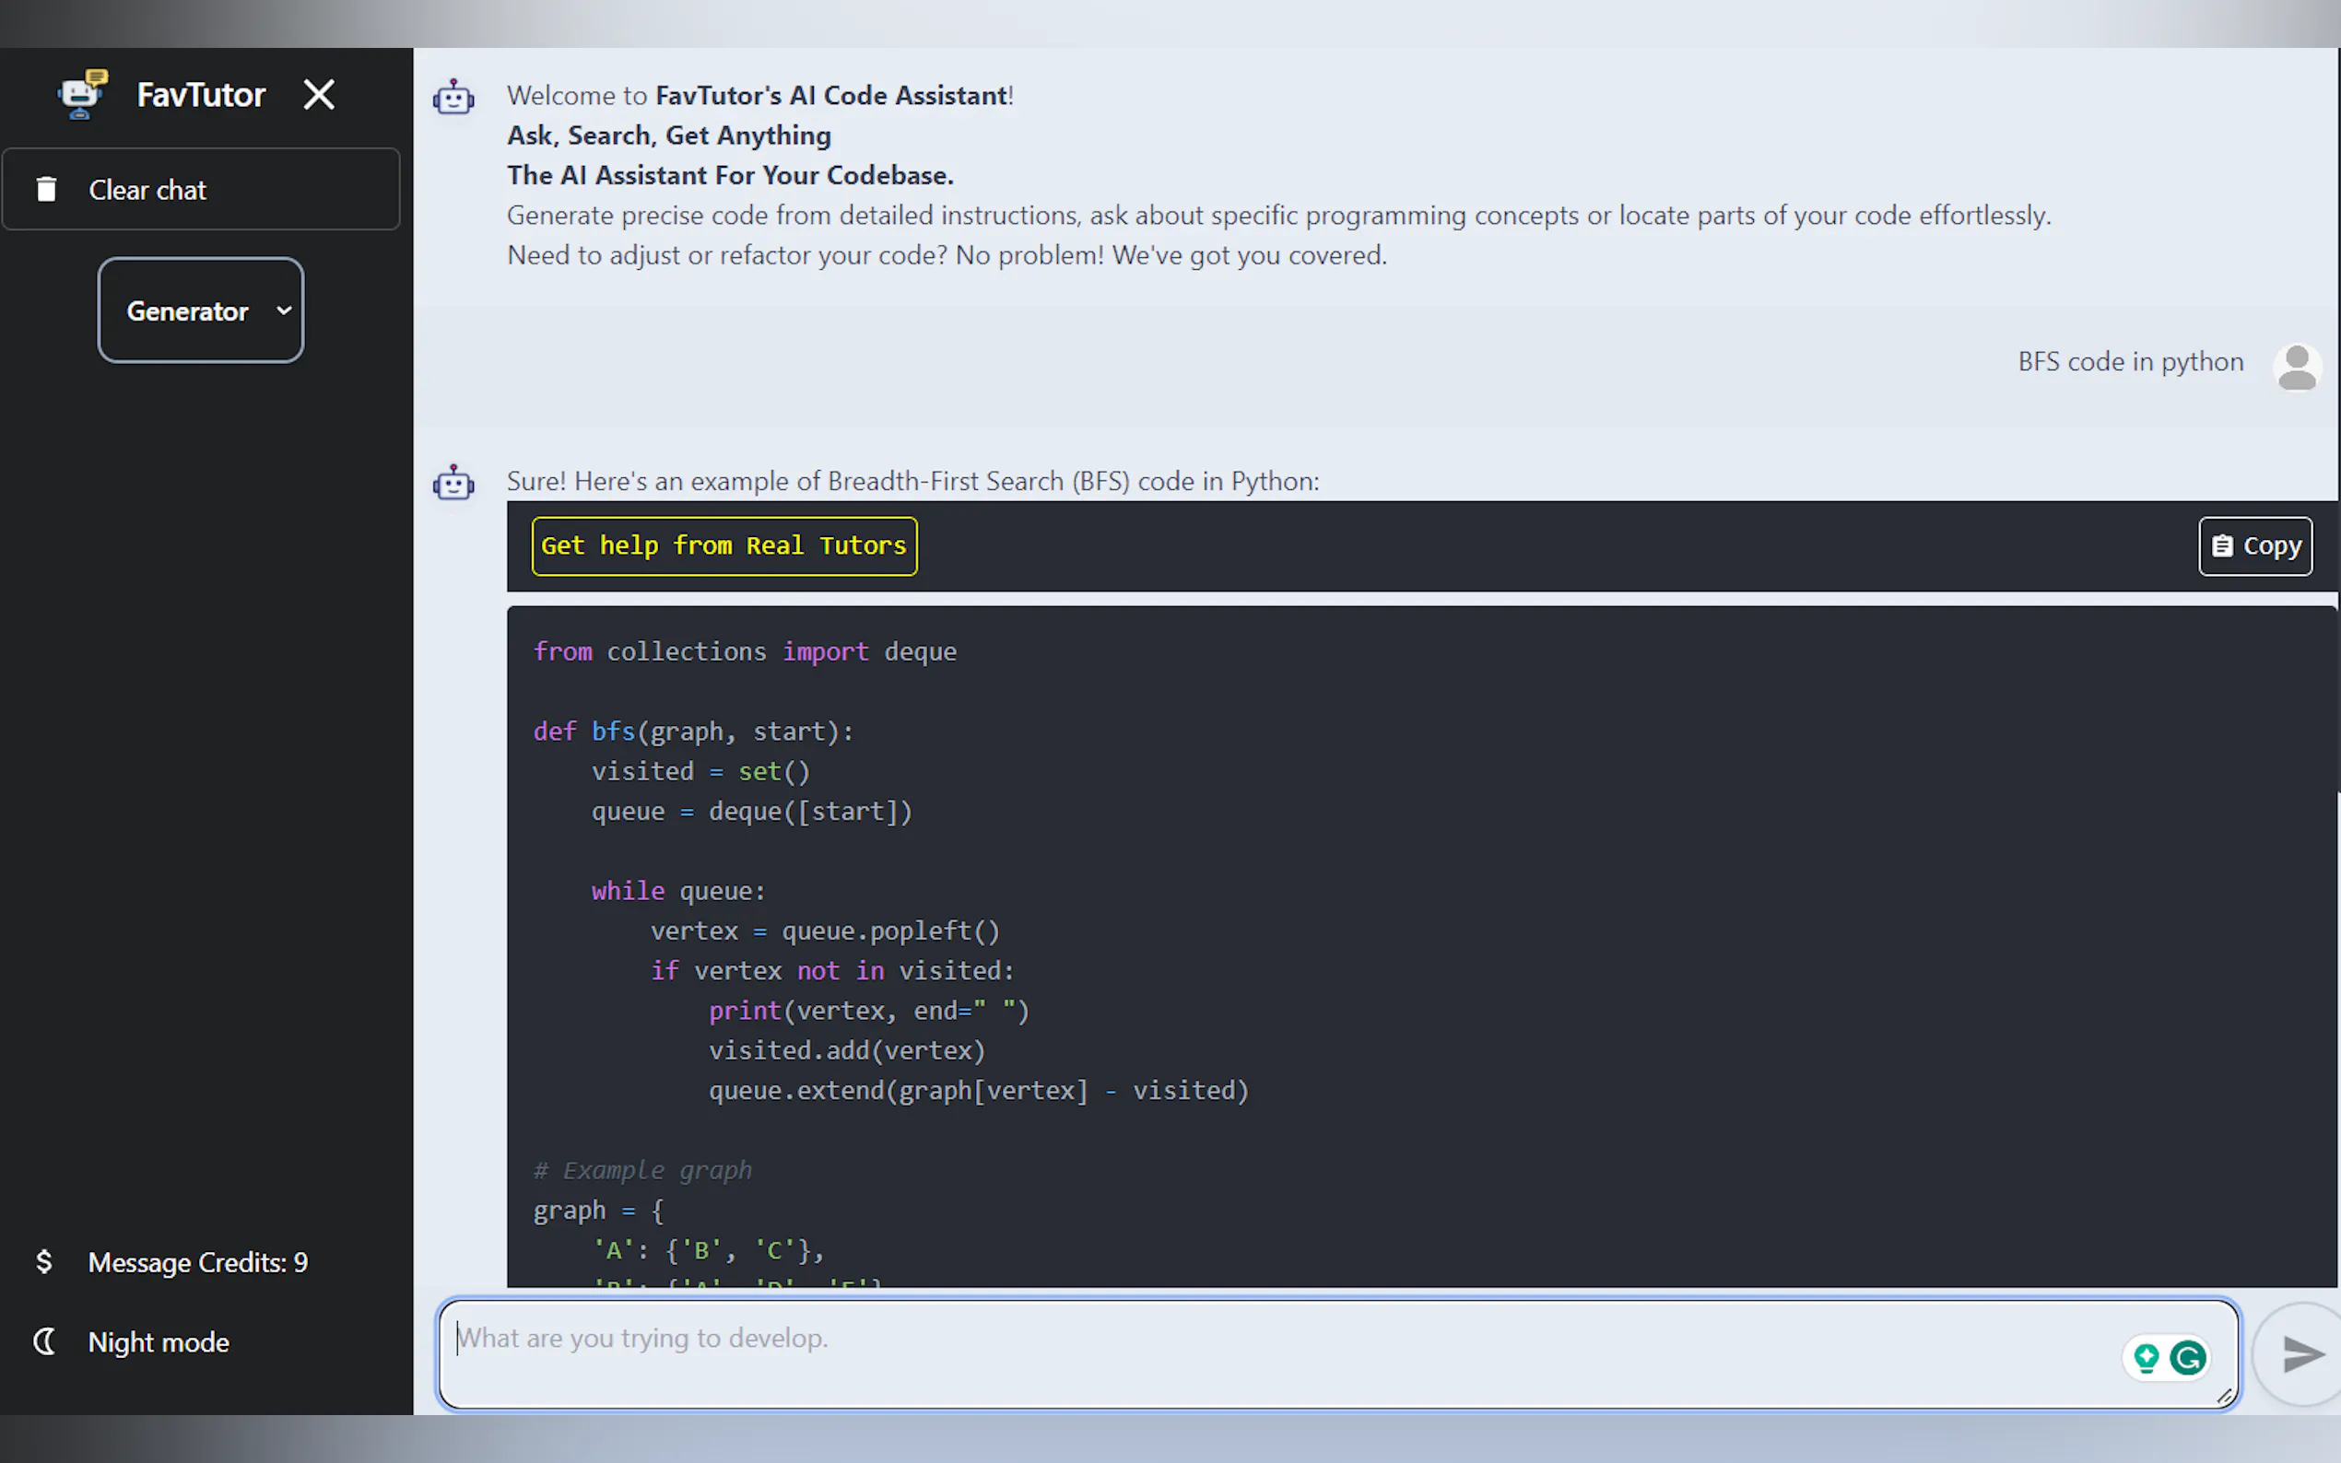
Task: Click the bot avatar beside BFS response
Action: [453, 483]
